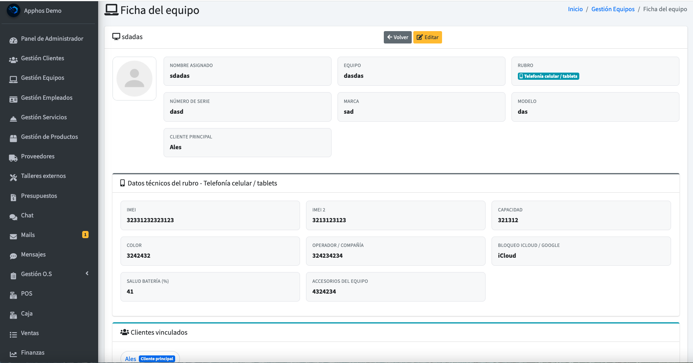The height and width of the screenshot is (363, 693).
Task: Click the Finanzas chart icon
Action: click(14, 354)
